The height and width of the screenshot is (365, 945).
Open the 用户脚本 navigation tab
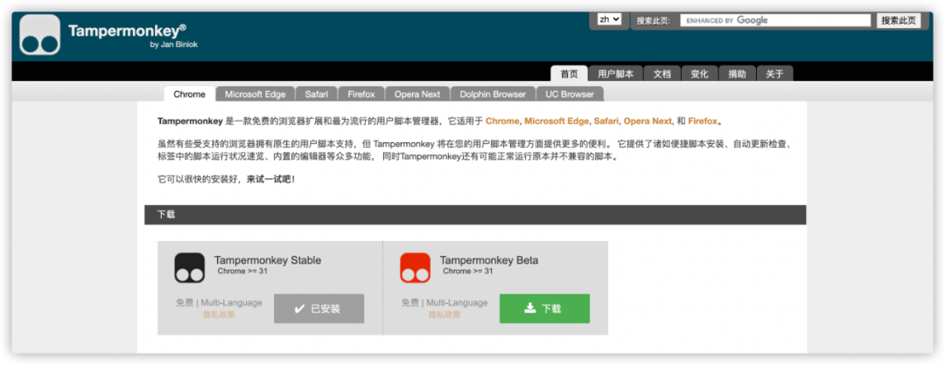[615, 74]
